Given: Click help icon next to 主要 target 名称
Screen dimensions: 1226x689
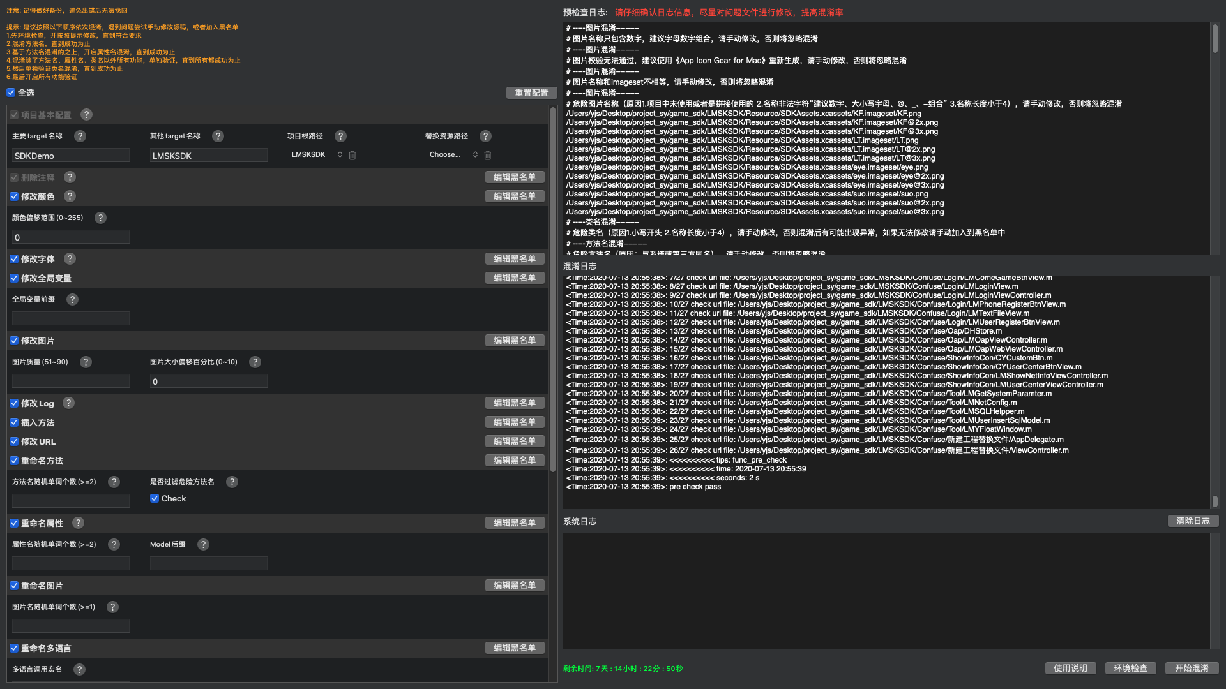Looking at the screenshot, I should click(80, 137).
